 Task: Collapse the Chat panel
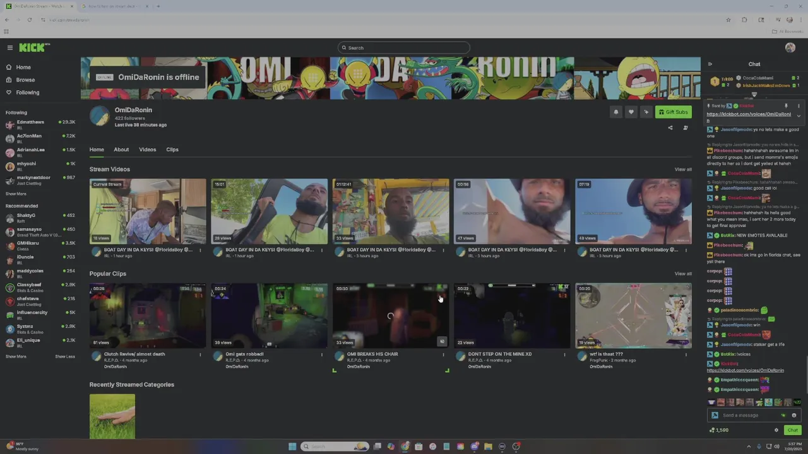[710, 64]
